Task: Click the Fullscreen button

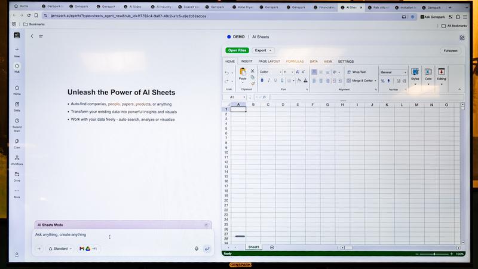Action: (451, 51)
